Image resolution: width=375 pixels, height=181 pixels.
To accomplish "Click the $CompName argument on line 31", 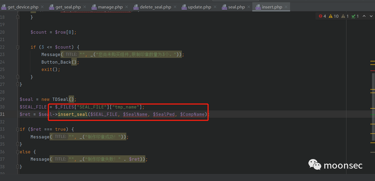I will [x=192, y=114].
